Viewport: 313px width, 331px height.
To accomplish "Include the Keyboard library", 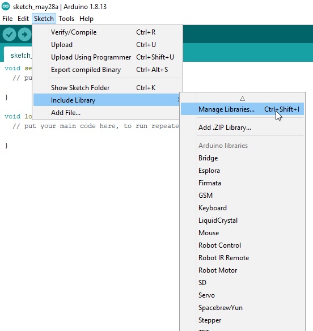I will point(242,208).
